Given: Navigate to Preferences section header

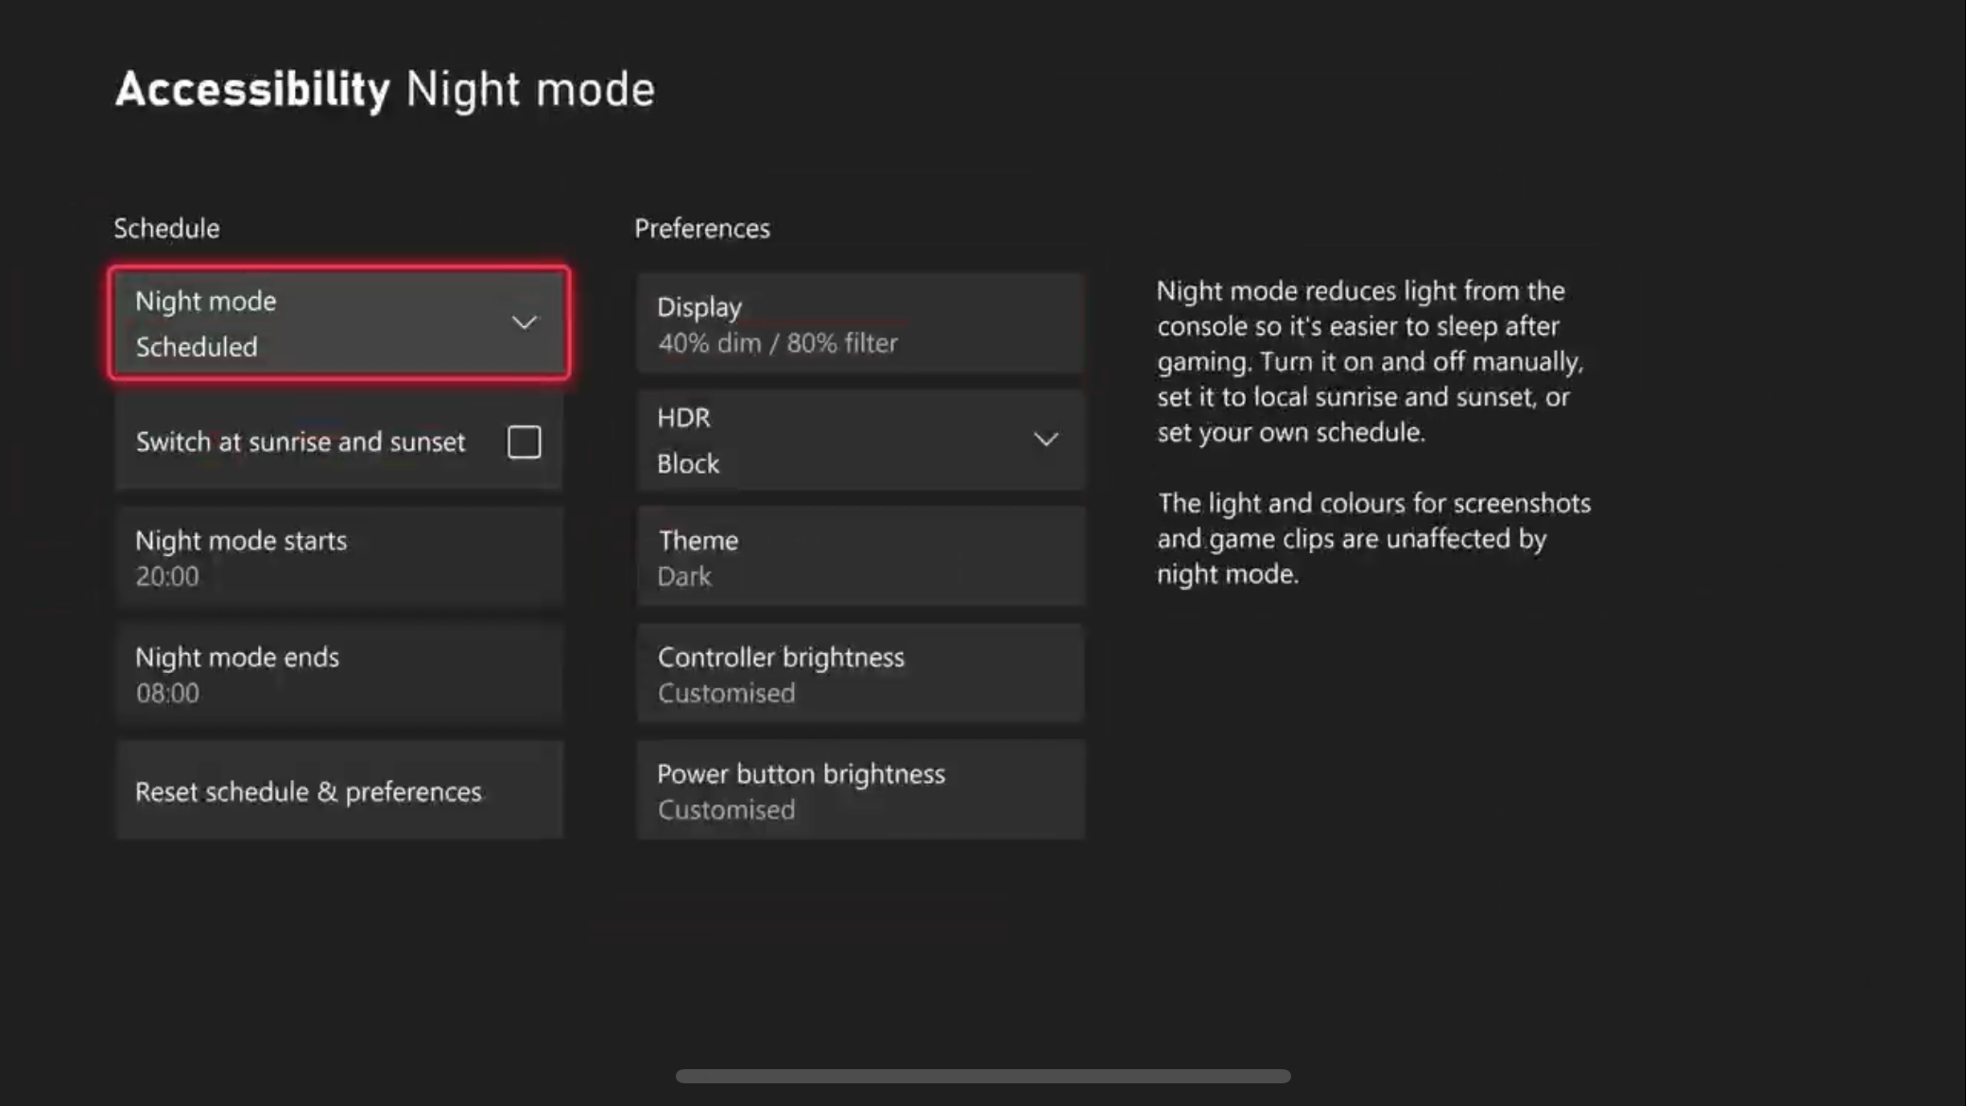Looking at the screenshot, I should point(702,228).
